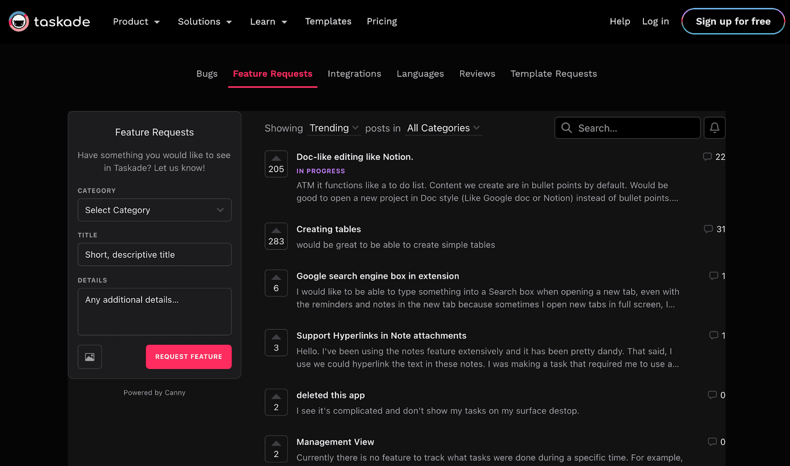The width and height of the screenshot is (790, 466).
Task: Click the 205 vote count
Action: click(x=276, y=169)
